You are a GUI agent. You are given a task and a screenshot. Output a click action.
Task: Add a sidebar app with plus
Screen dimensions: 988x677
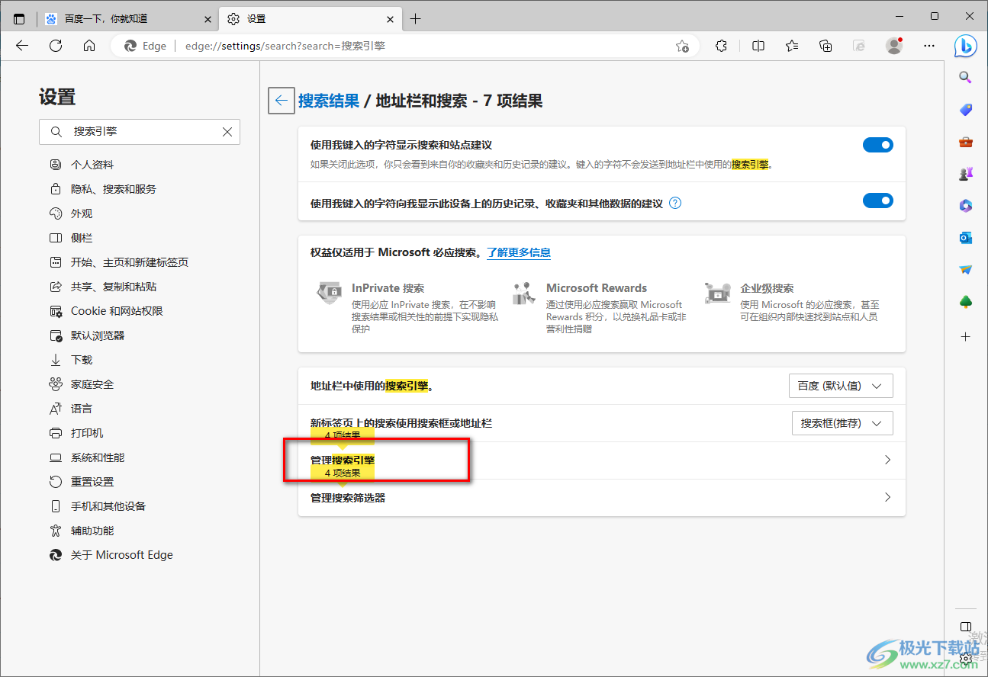[965, 336]
